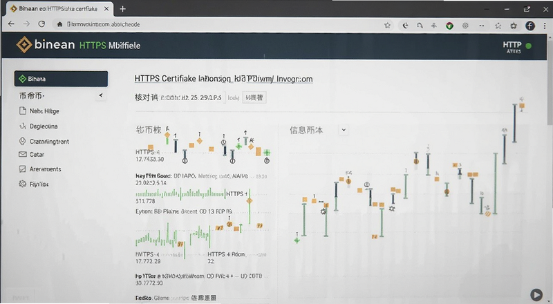Viewport: 553px width, 304px height.
Task: Close the Binaan HTTPS certificate tab
Action: 106,9
